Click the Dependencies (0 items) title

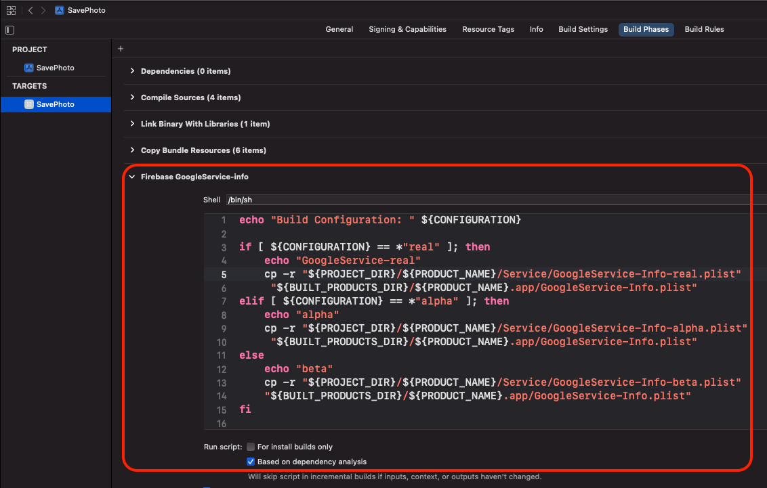[x=186, y=71]
